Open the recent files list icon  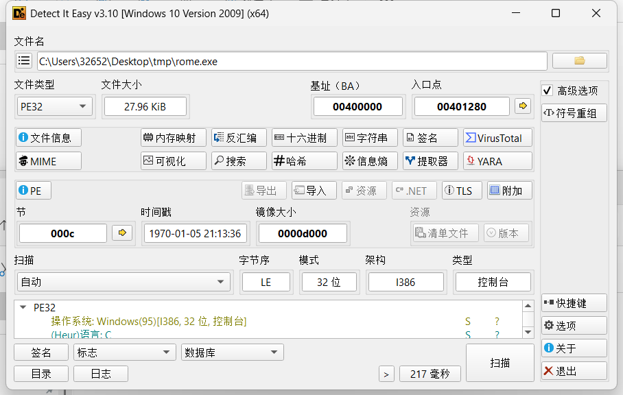coord(24,61)
